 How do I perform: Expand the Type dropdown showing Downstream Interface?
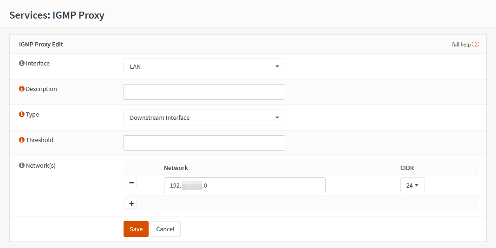(204, 117)
